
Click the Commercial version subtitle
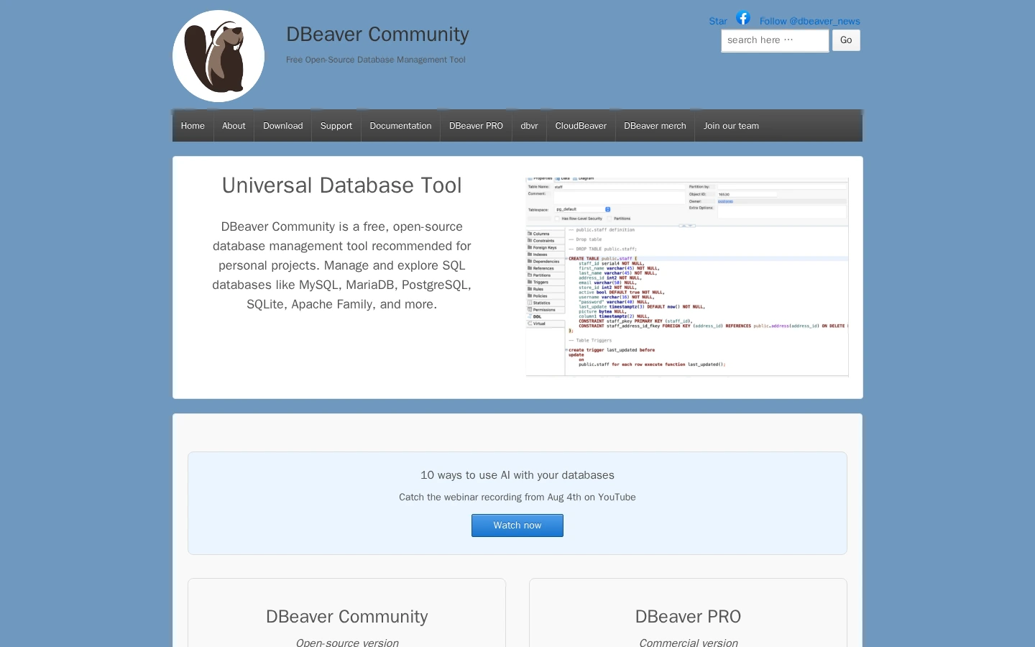(689, 643)
